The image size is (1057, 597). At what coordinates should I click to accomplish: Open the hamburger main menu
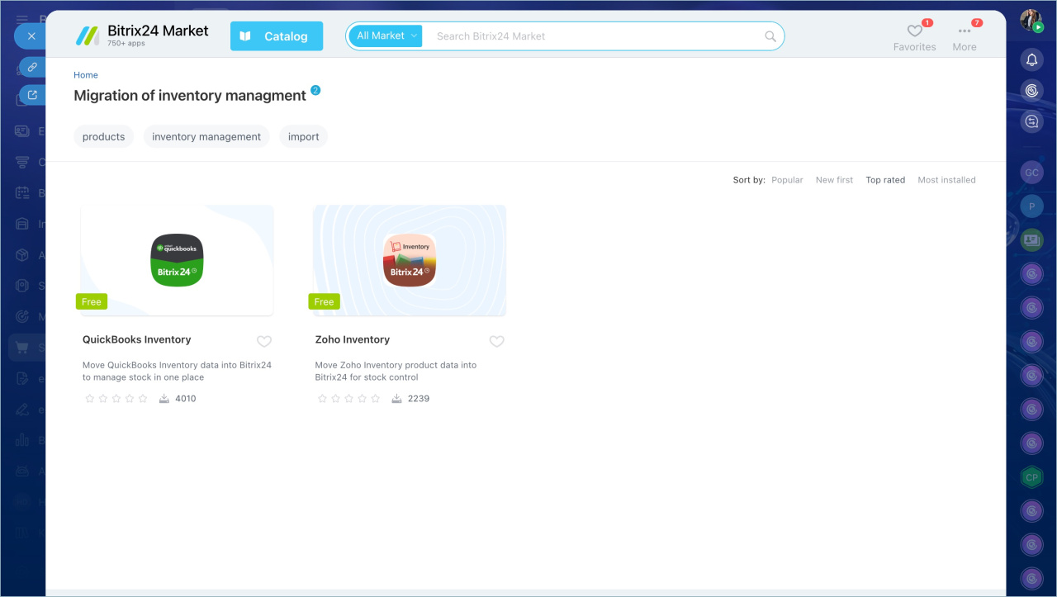coord(21,19)
